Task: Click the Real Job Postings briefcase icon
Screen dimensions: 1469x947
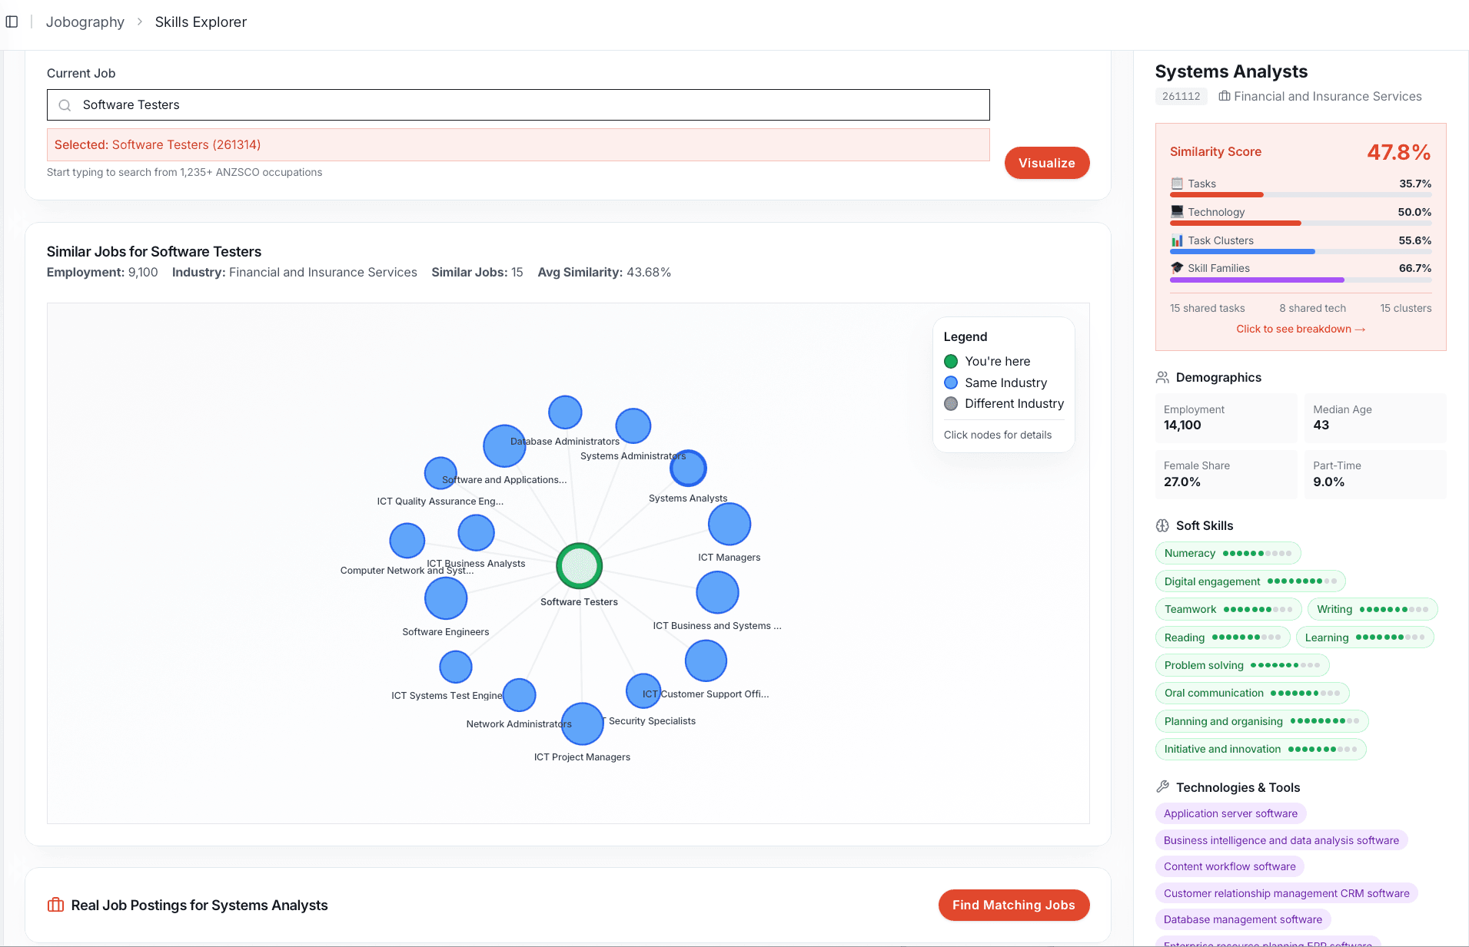Action: coord(55,905)
